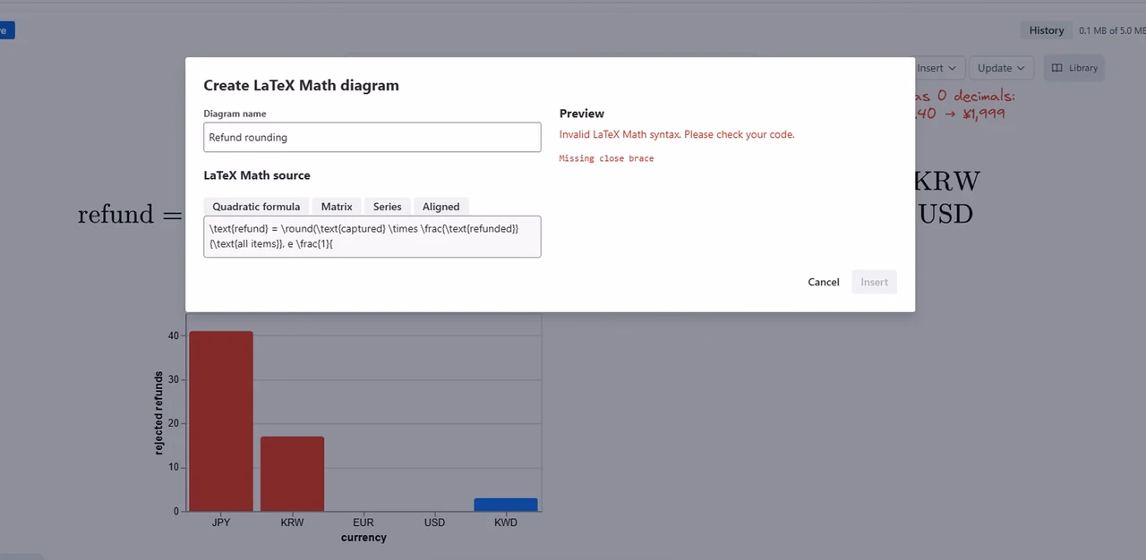Screen dimensions: 1146x560
Task: Click the Diagram name input field
Action: tap(372, 137)
